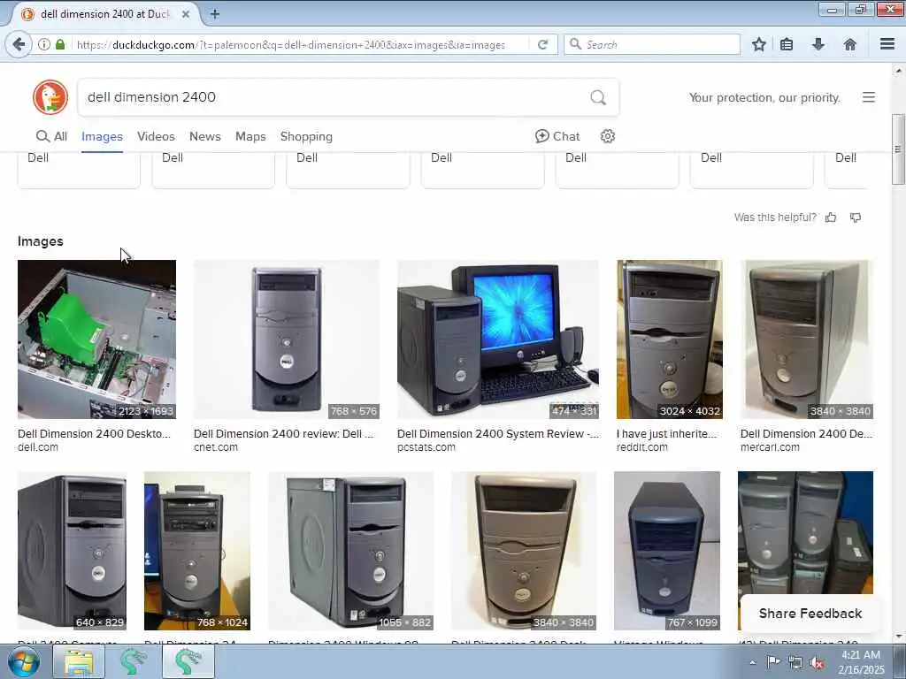Click the pcstats.com source text
This screenshot has width=906, height=679.
click(426, 447)
